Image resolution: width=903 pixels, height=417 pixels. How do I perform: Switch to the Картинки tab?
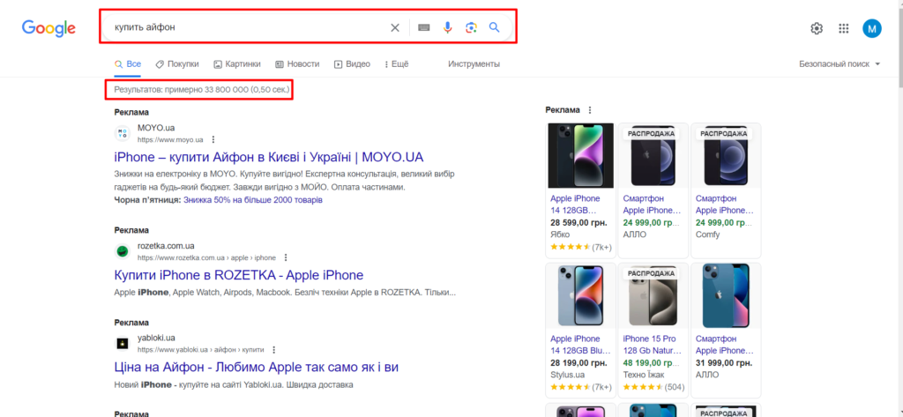(236, 64)
